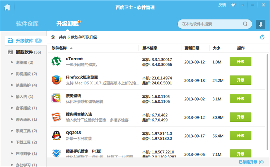This screenshot has width=270, height=167.
Task: Click the 搜狗拼音输入法 name text
Action: (79, 114)
